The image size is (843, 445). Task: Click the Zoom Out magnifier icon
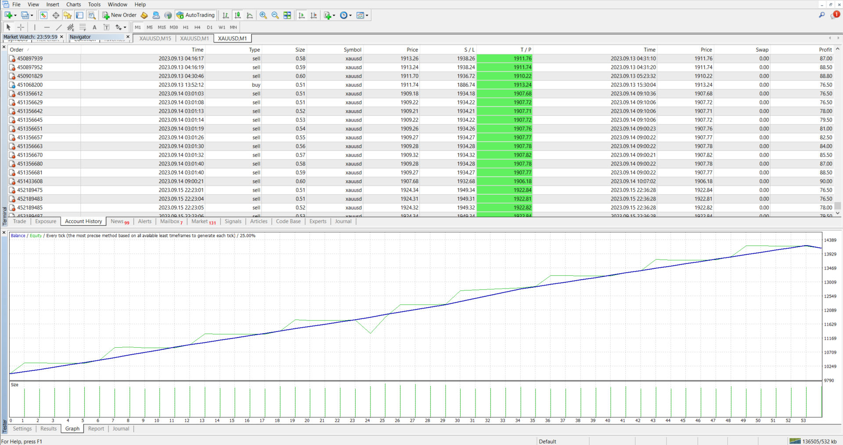pos(275,15)
